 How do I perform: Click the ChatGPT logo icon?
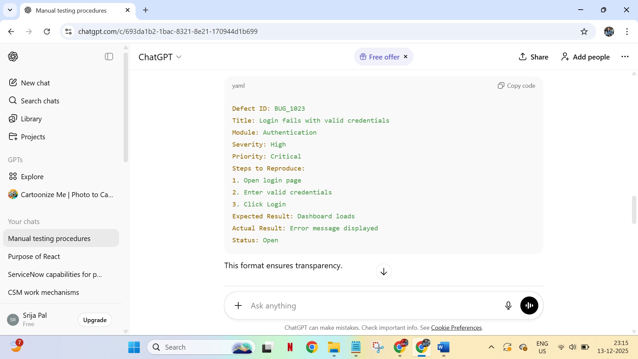pos(13,57)
